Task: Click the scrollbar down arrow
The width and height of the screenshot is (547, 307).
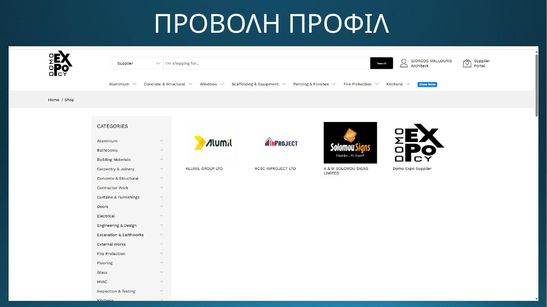Action: (536, 298)
